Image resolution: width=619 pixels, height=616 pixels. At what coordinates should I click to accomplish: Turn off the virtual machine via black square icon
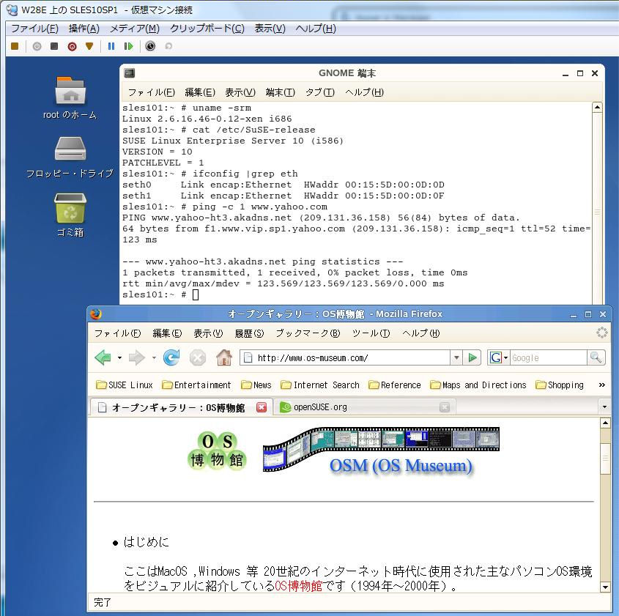(54, 46)
